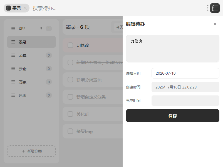Click the drag handle icon of 余昼
The height and width of the screenshot is (167, 223).
click(x=13, y=55)
